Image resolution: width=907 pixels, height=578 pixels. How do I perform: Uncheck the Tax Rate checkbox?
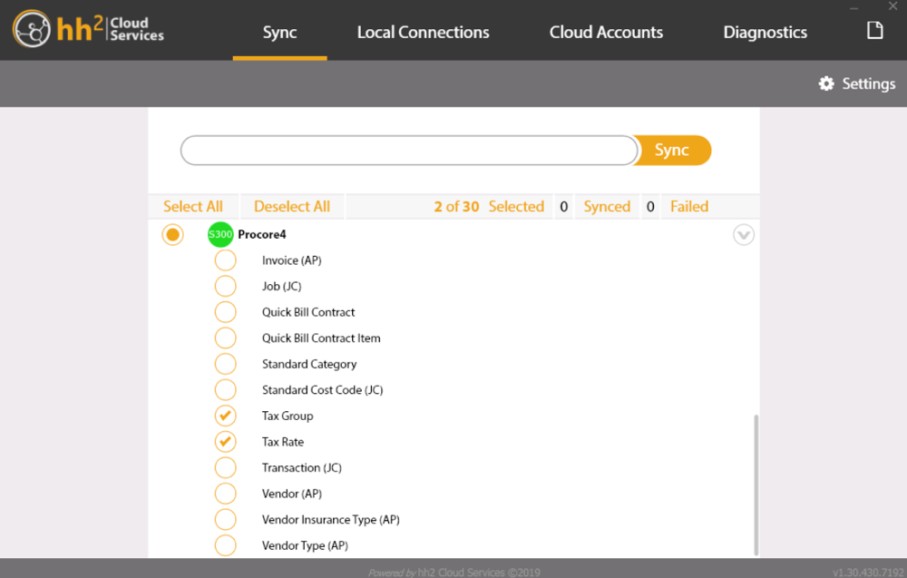pyautogui.click(x=225, y=442)
